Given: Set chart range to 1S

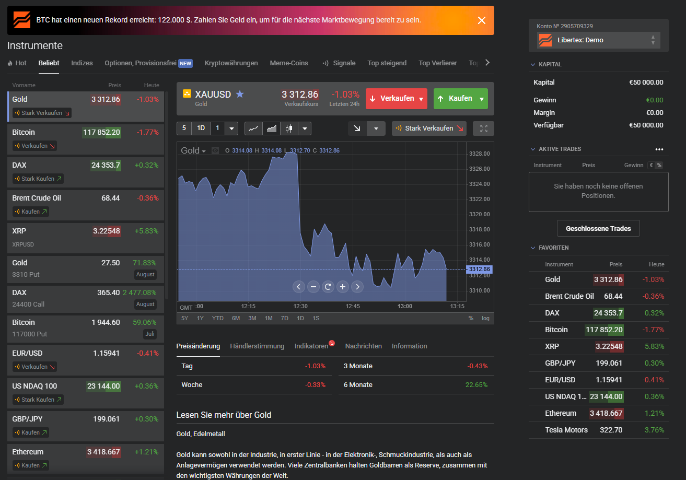Looking at the screenshot, I should point(316,318).
